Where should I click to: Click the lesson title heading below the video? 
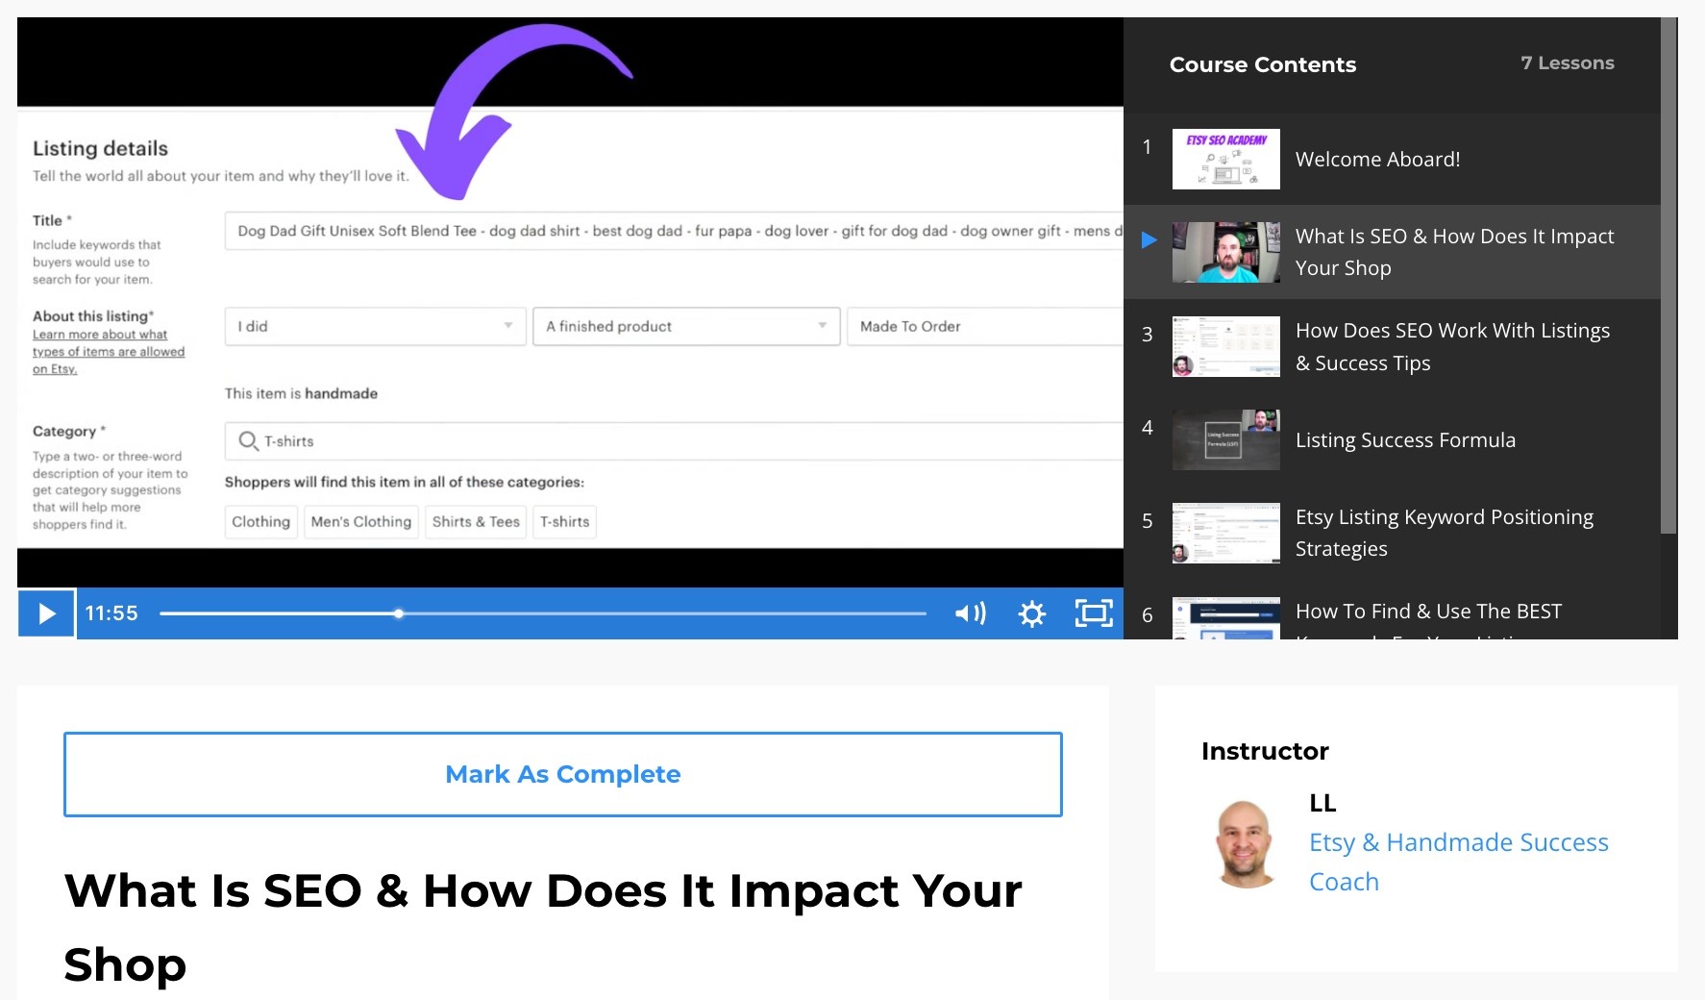coord(543,928)
